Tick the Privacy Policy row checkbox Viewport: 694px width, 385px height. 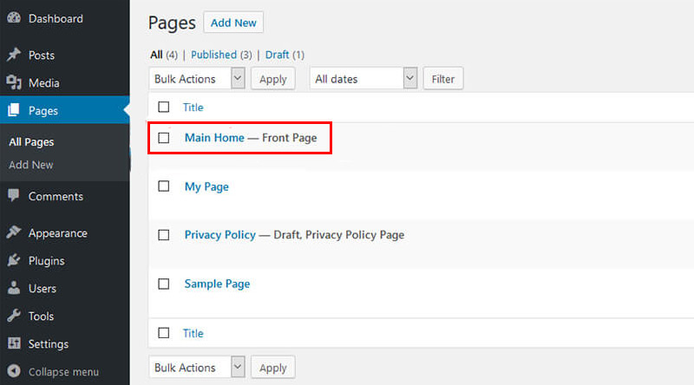point(164,235)
